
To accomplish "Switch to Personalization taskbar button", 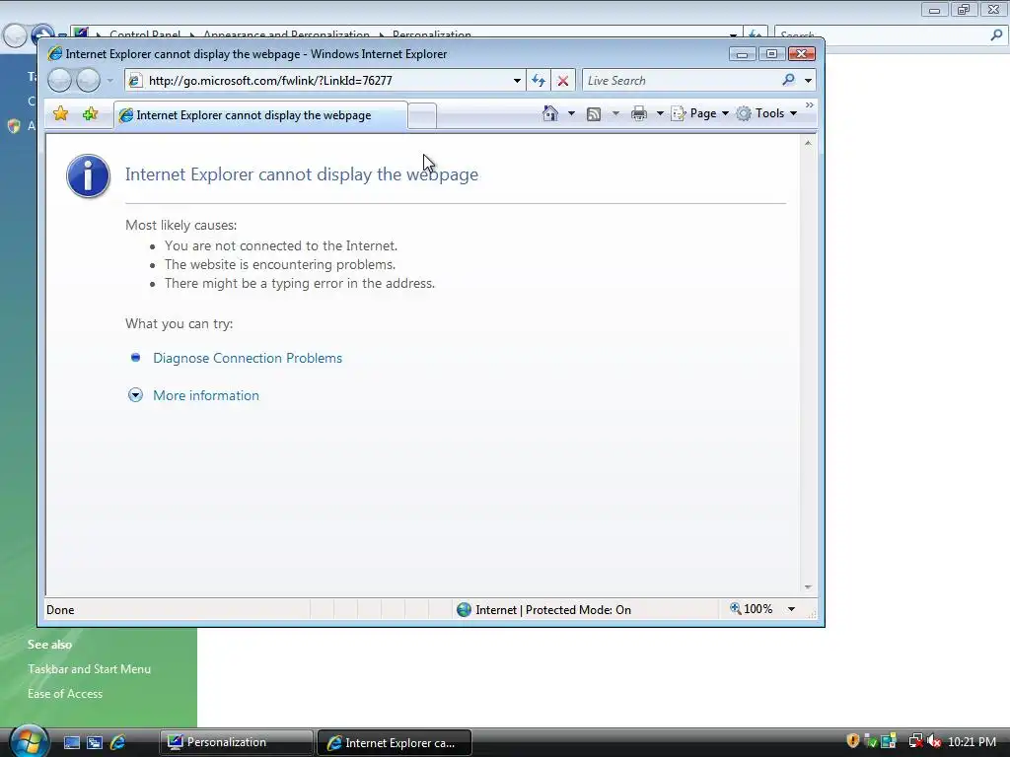I will point(236,742).
